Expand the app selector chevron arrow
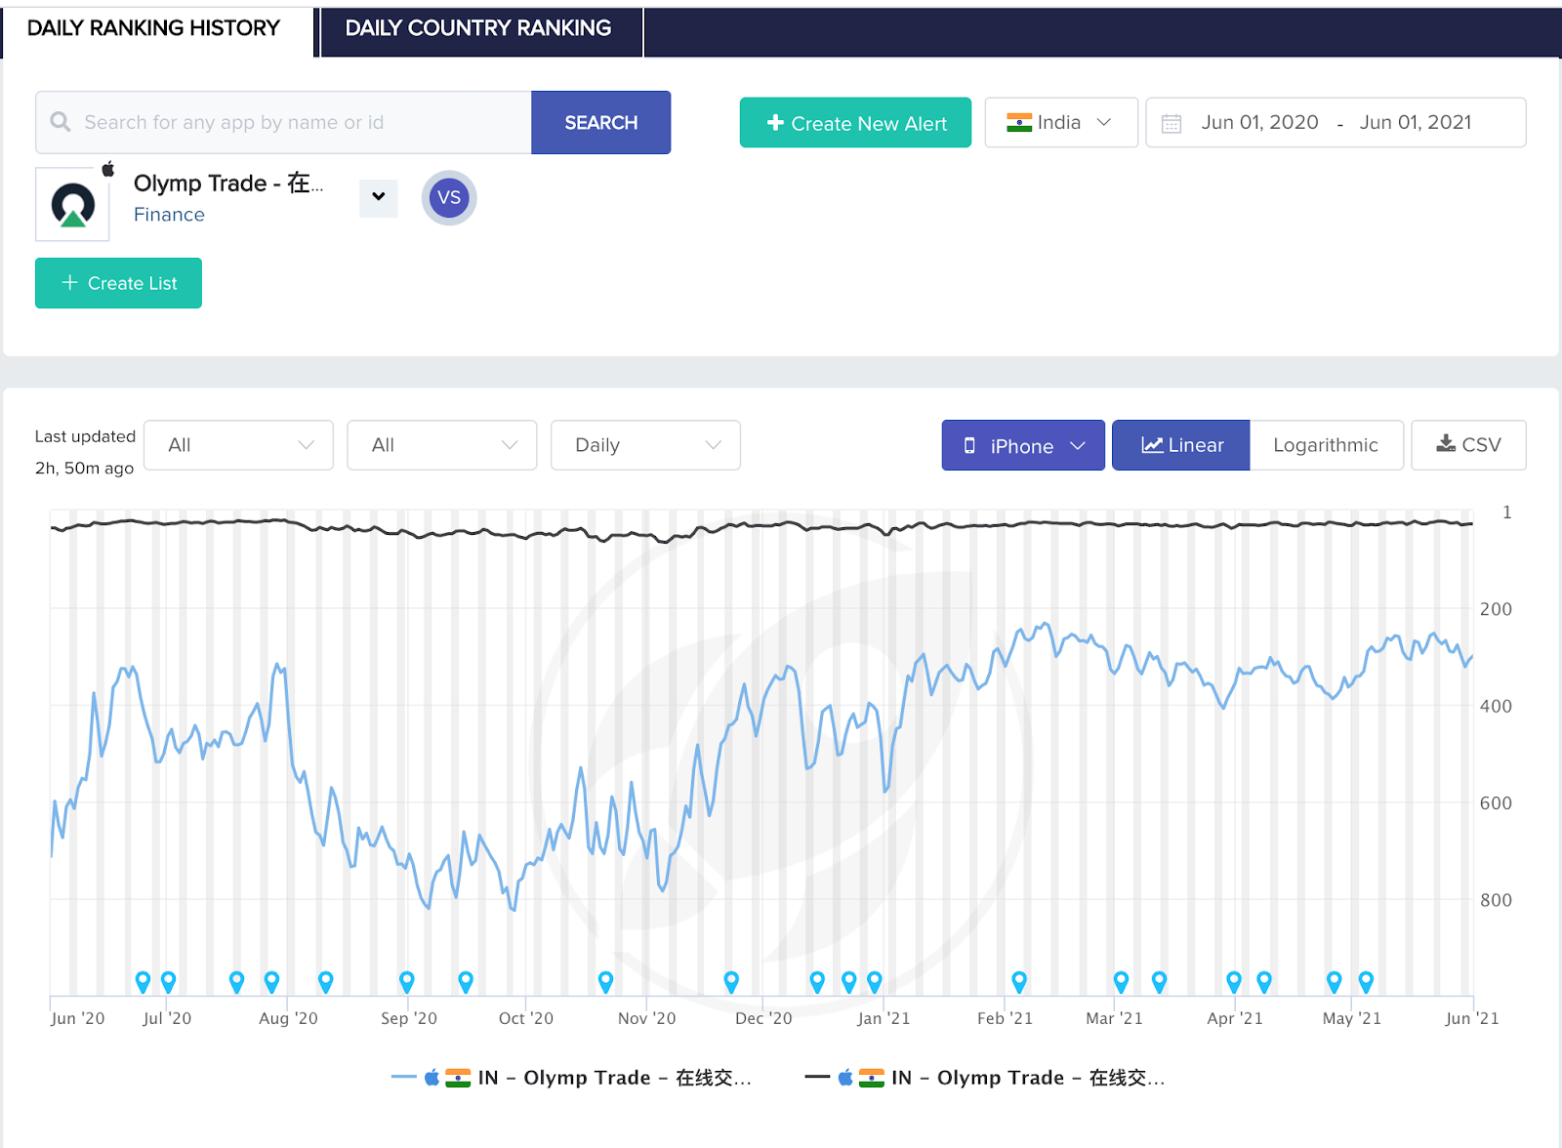Image resolution: width=1562 pixels, height=1148 pixels. (379, 197)
